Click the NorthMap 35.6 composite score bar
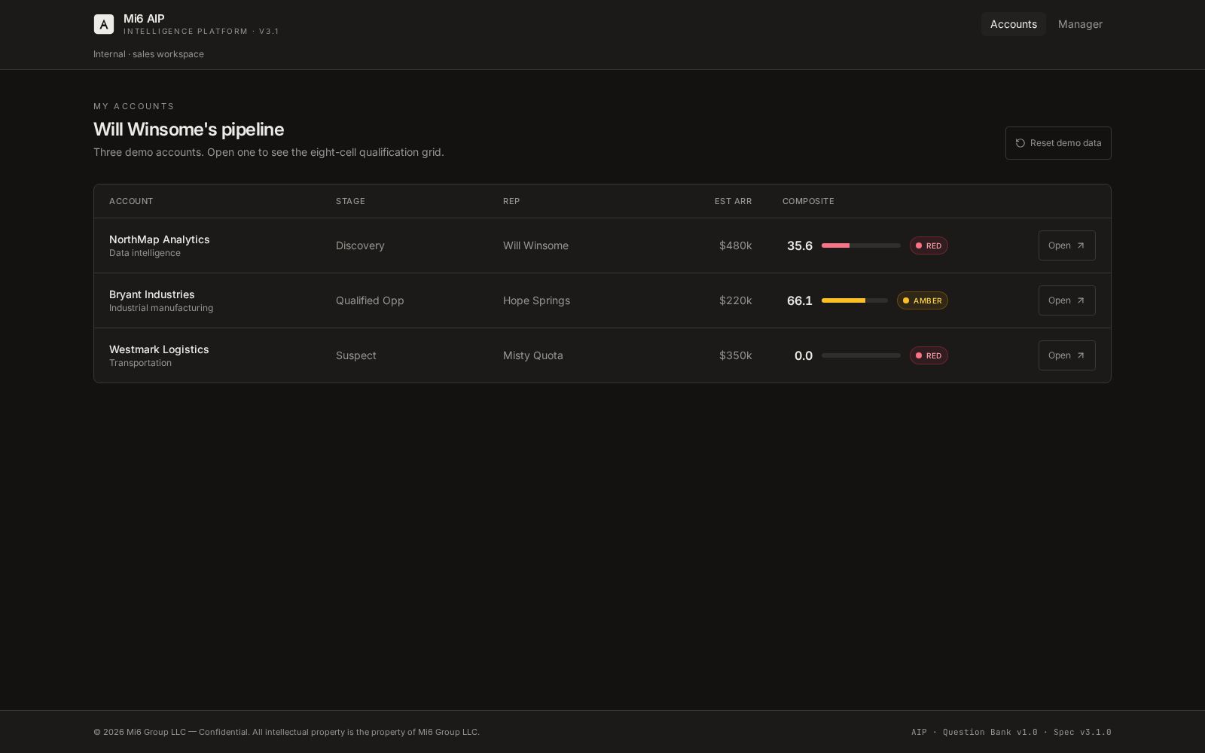 tap(861, 245)
